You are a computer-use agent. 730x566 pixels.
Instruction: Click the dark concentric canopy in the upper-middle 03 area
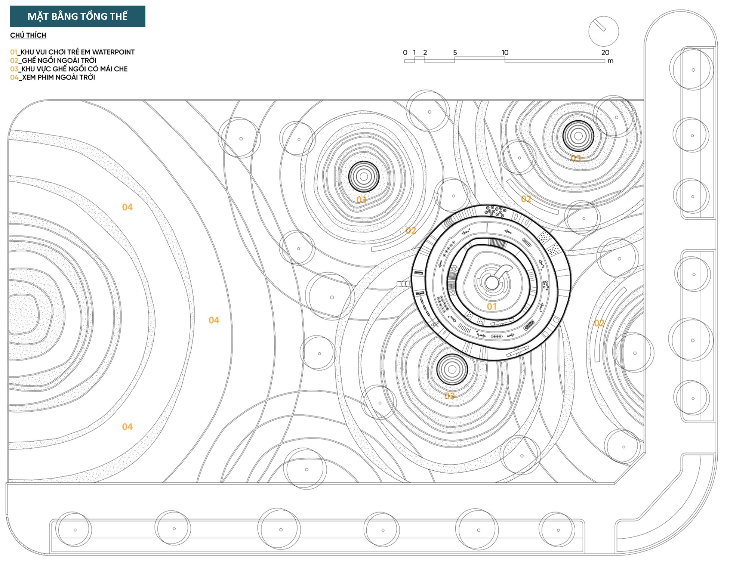point(364,177)
